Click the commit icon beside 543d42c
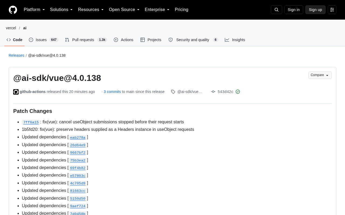The image size is (345, 215). pyautogui.click(x=213, y=92)
